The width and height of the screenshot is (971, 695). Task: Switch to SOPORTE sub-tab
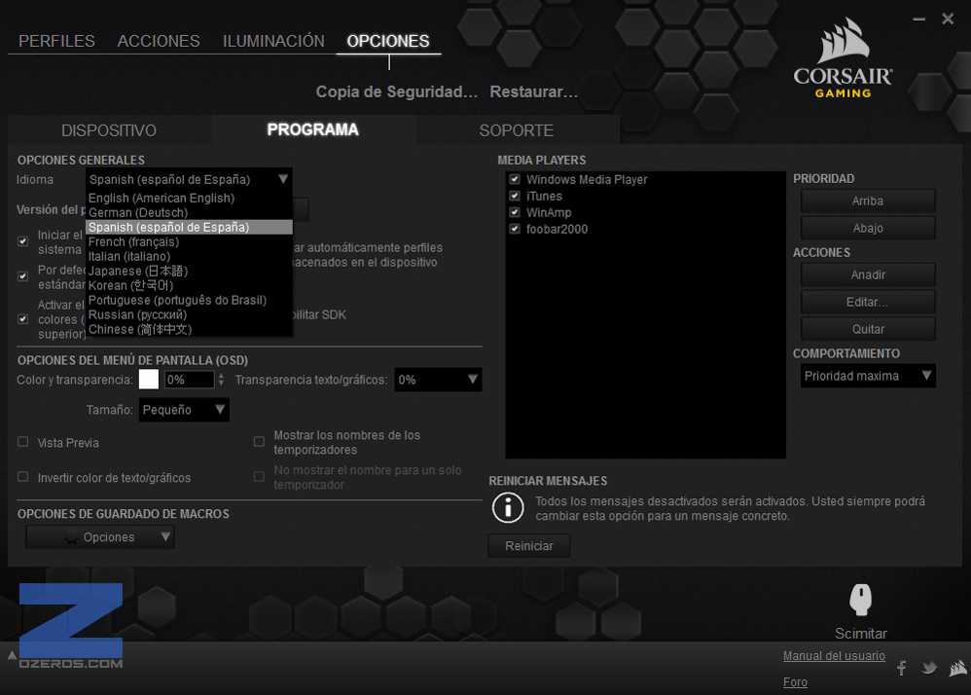517,130
